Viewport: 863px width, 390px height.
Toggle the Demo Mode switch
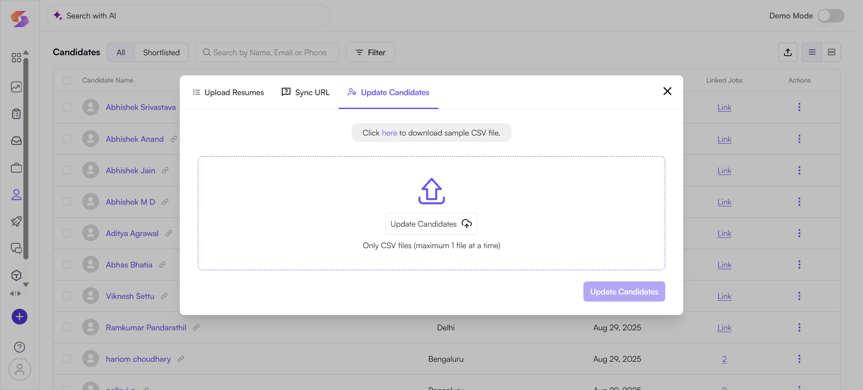tap(831, 16)
